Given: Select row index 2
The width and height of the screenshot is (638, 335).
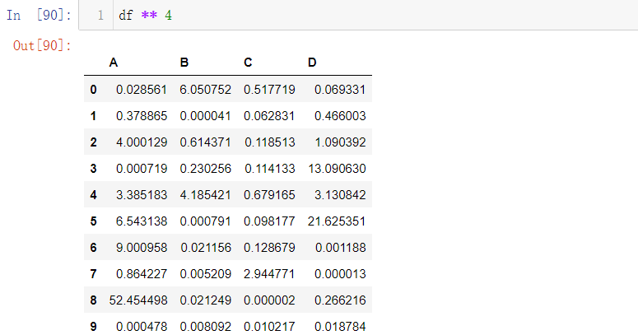Looking at the screenshot, I should click(x=93, y=142).
